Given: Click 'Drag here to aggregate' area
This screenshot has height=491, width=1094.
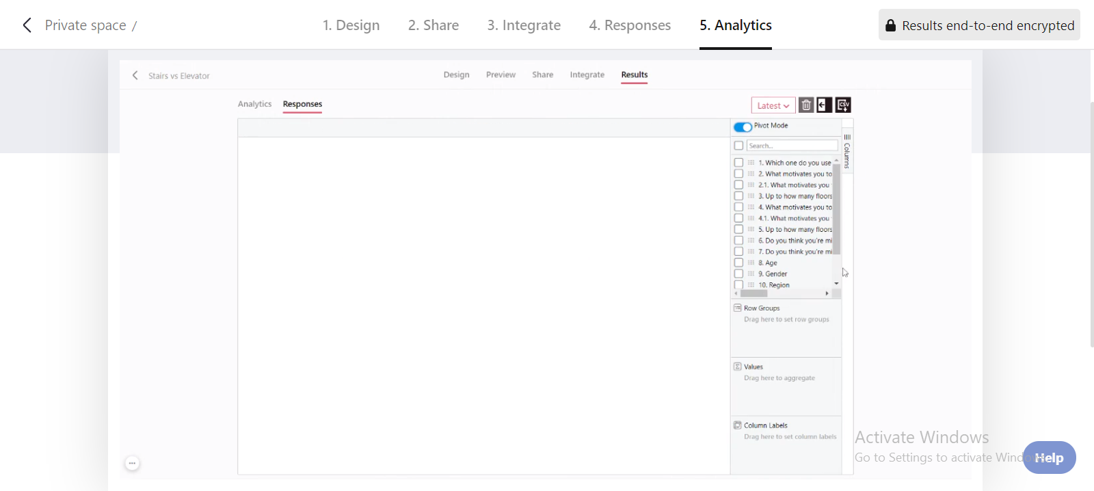Looking at the screenshot, I should pos(779,378).
